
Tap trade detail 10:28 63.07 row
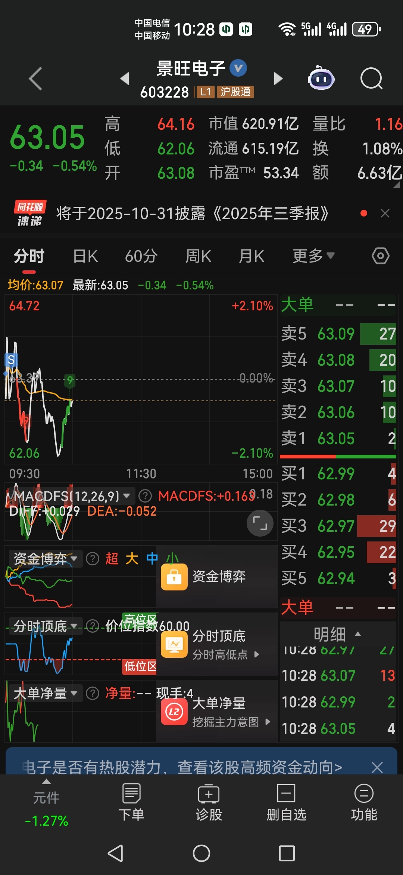pyautogui.click(x=338, y=676)
